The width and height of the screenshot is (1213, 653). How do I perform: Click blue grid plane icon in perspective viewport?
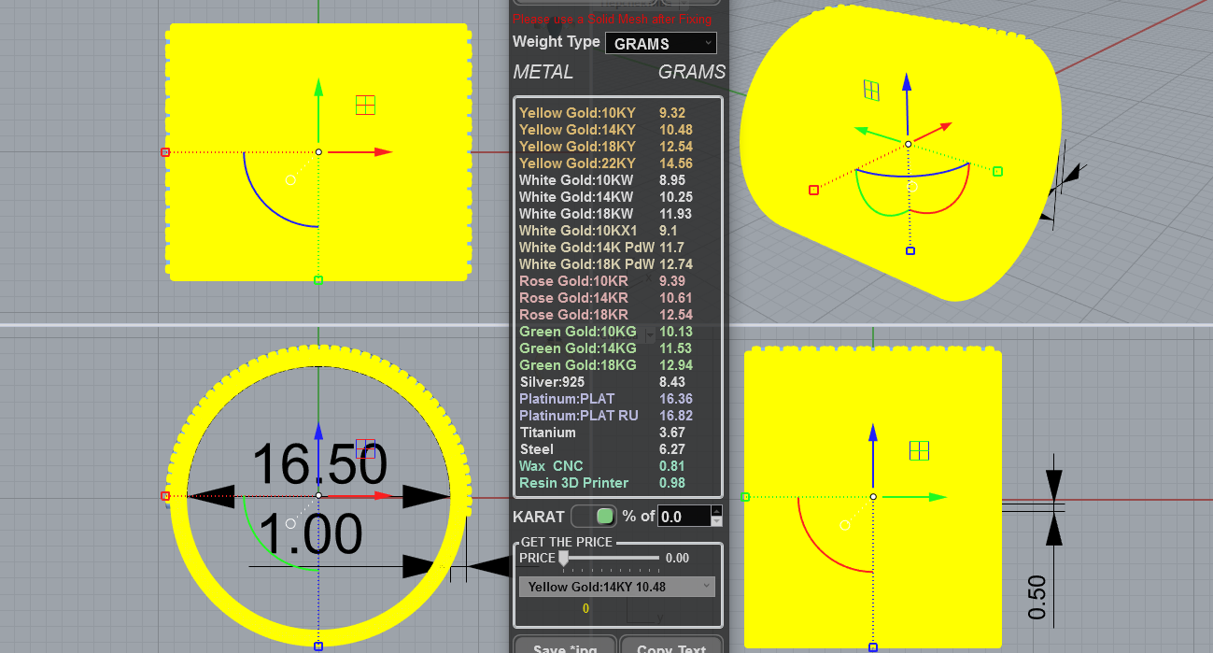(871, 90)
